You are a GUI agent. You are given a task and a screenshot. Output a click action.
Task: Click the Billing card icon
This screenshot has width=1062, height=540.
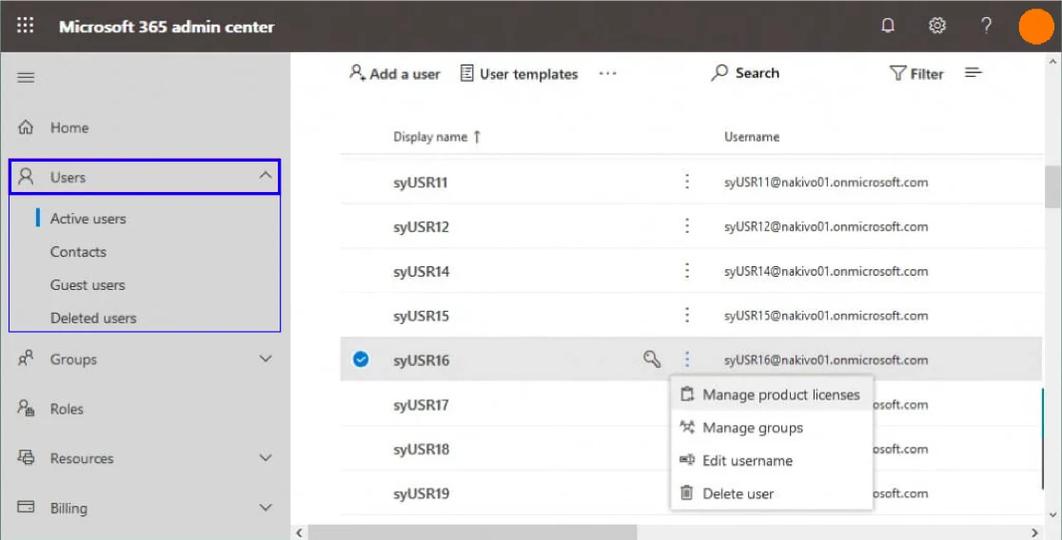[x=26, y=507]
